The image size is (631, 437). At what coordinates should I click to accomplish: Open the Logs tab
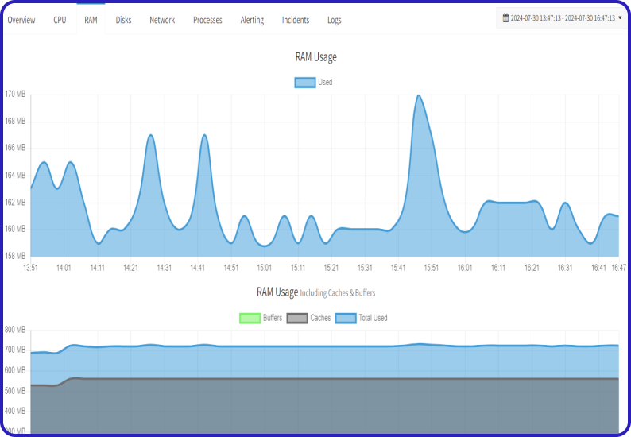335,20
